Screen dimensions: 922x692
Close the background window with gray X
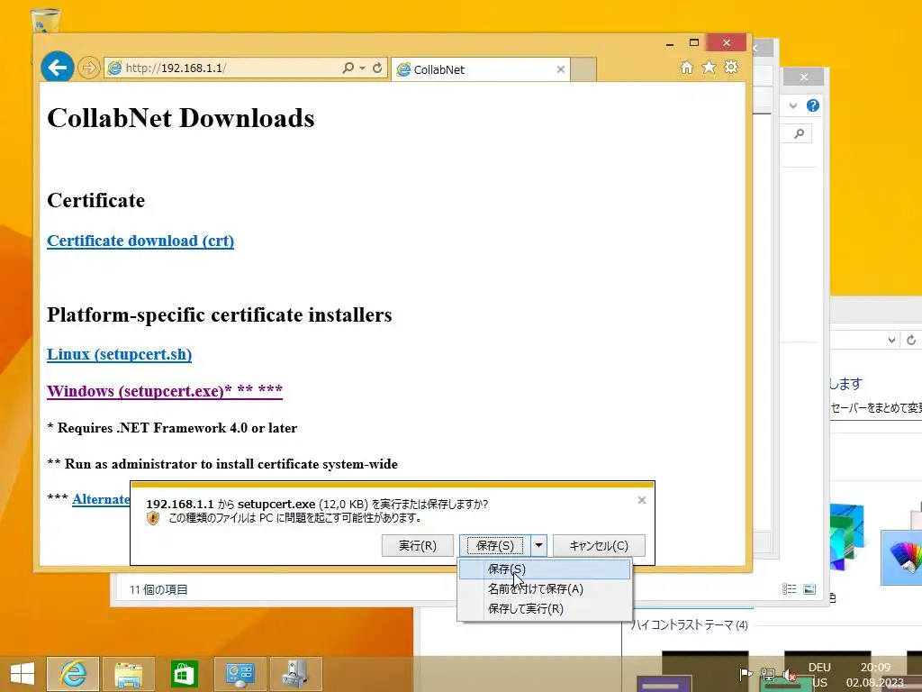coord(804,77)
